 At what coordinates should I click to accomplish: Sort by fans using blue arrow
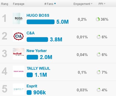pyautogui.click(x=55, y=4)
